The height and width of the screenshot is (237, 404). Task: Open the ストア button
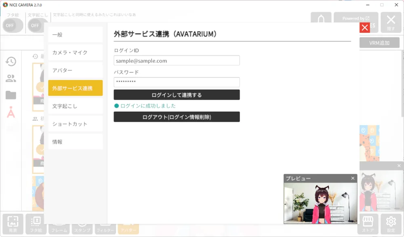coord(368,224)
